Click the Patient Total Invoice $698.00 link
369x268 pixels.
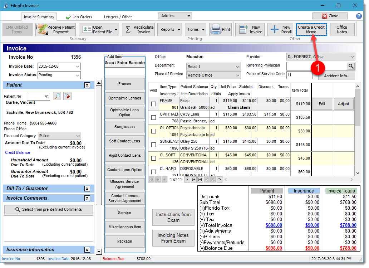(x=274, y=225)
